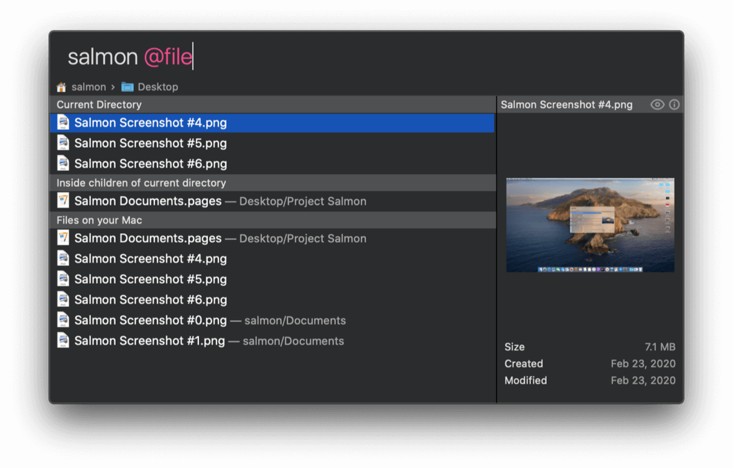Click the Desktop/Project Salmon path in children section
Image resolution: width=733 pixels, height=468 pixels.
(x=303, y=201)
